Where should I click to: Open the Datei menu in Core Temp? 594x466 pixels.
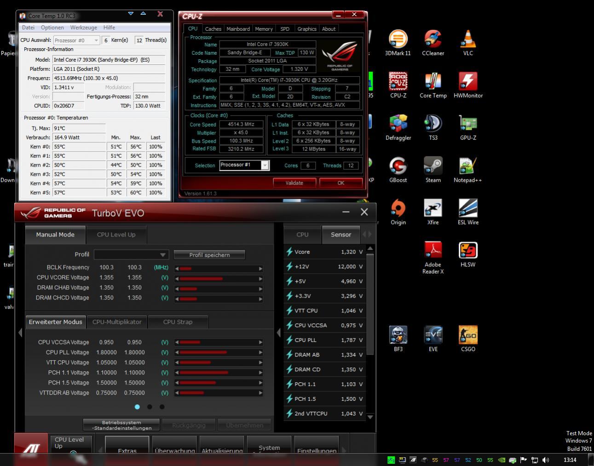(x=28, y=28)
